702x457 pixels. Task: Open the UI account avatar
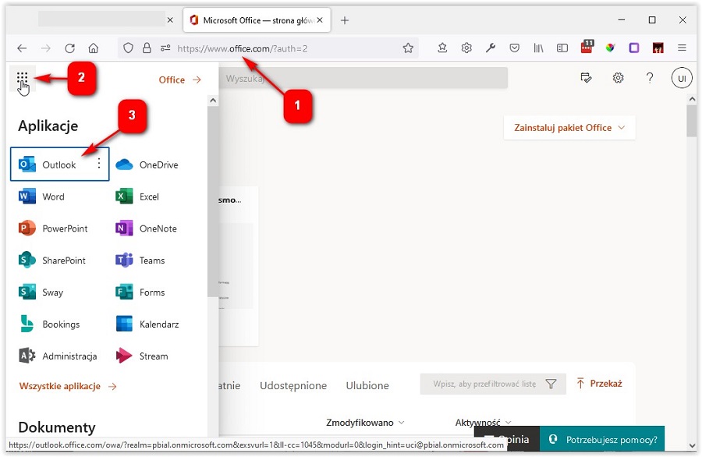click(x=682, y=78)
